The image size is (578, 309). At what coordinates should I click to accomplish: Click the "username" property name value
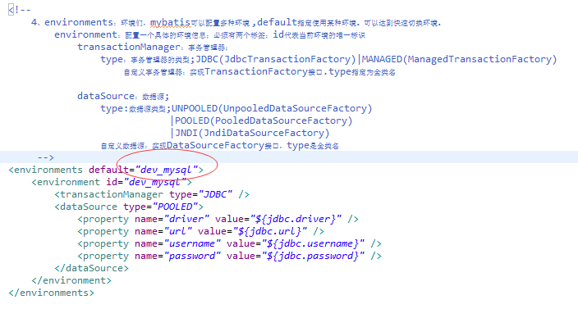click(x=192, y=243)
